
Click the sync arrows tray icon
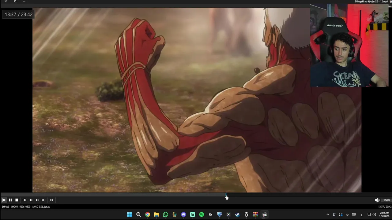click(341, 215)
